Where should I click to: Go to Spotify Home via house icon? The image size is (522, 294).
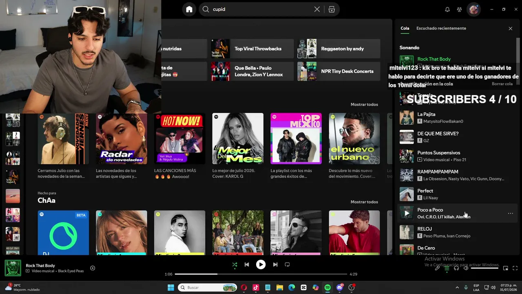pyautogui.click(x=189, y=9)
